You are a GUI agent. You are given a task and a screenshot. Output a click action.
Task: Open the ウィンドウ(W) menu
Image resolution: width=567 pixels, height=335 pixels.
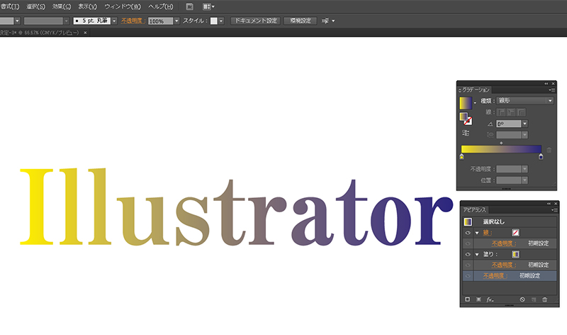(123, 6)
